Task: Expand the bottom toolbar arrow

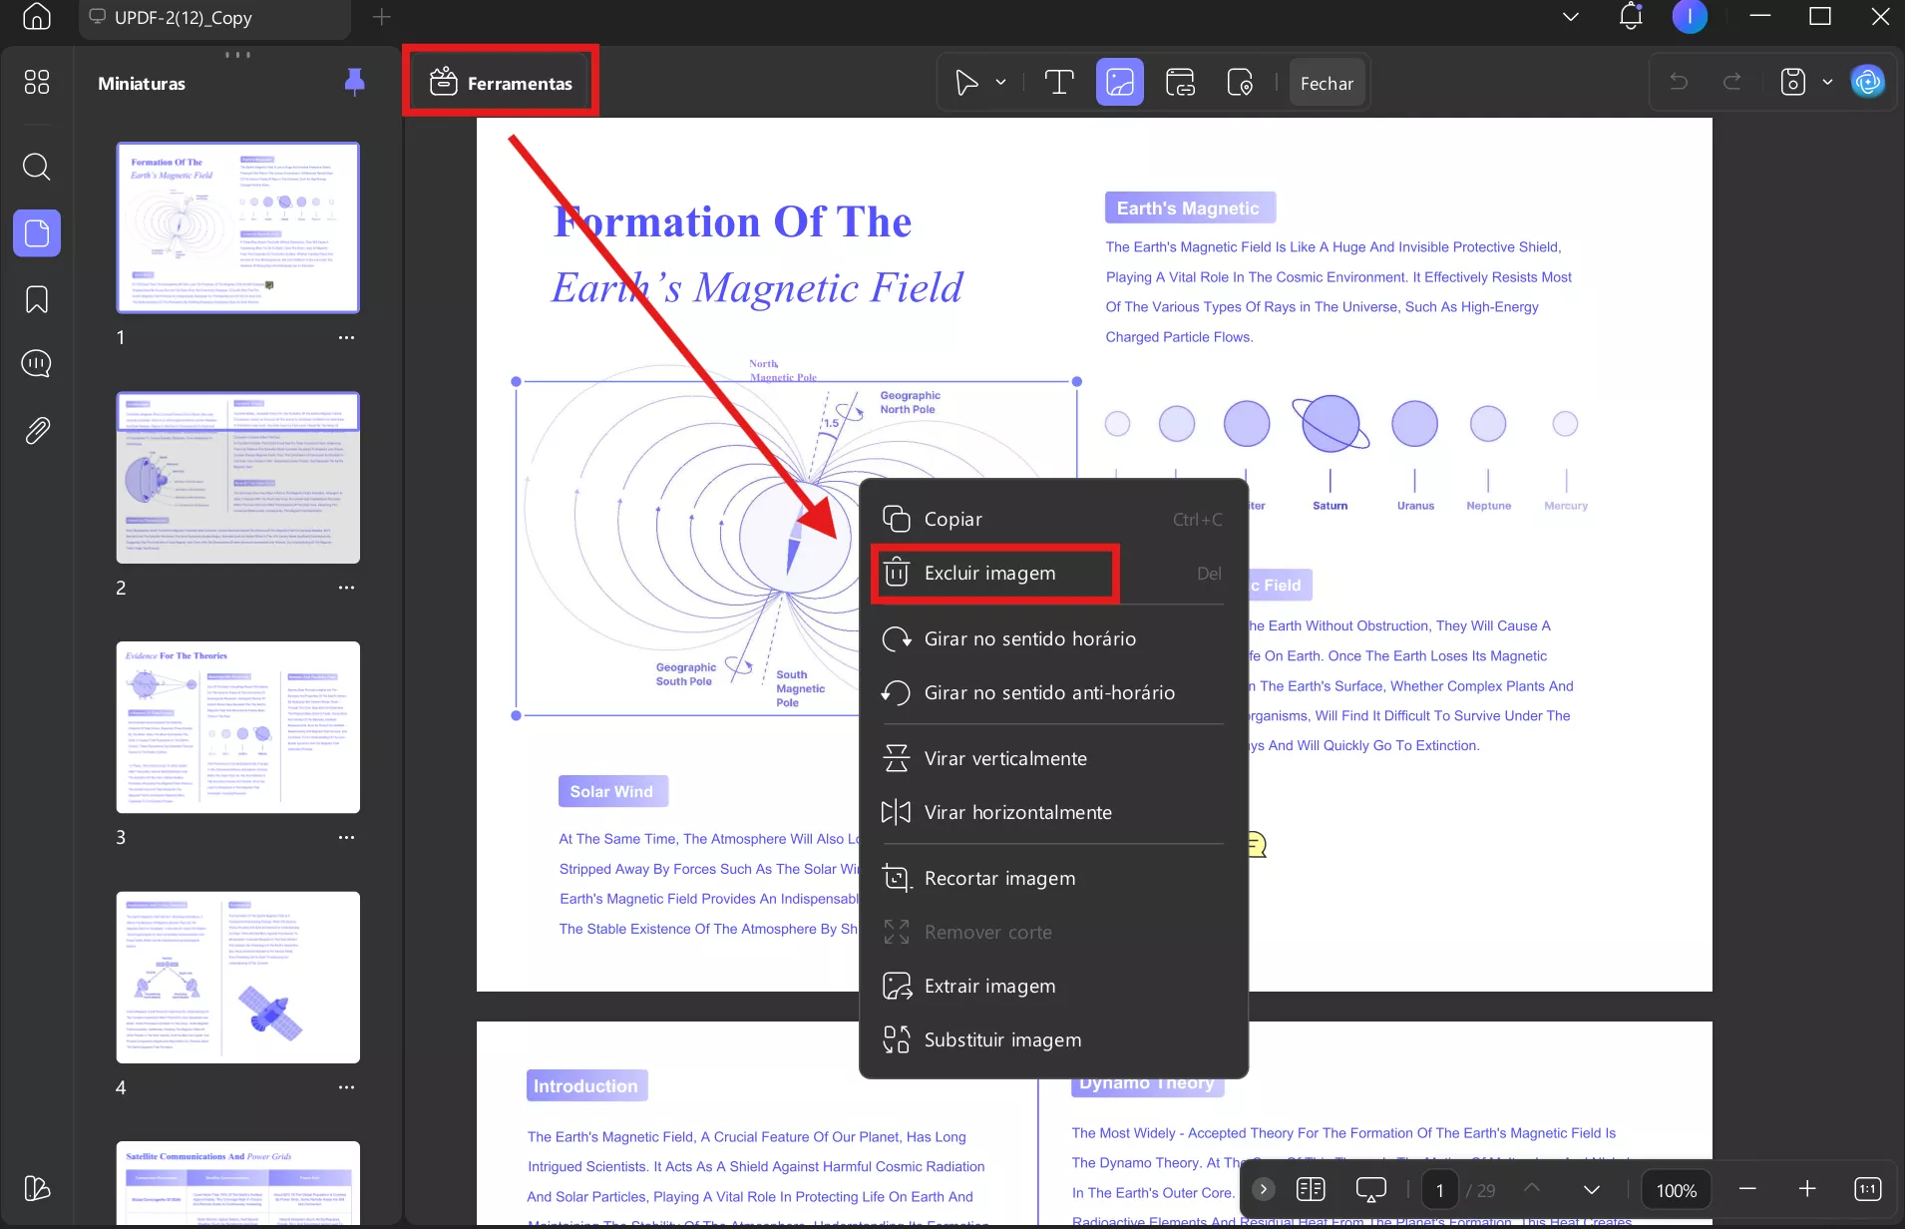Action: (x=1263, y=1189)
